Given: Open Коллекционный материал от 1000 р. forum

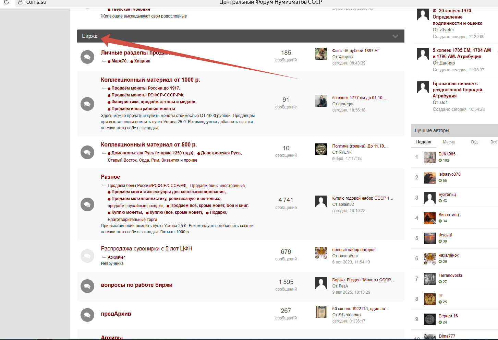Looking at the screenshot, I should pos(150,80).
